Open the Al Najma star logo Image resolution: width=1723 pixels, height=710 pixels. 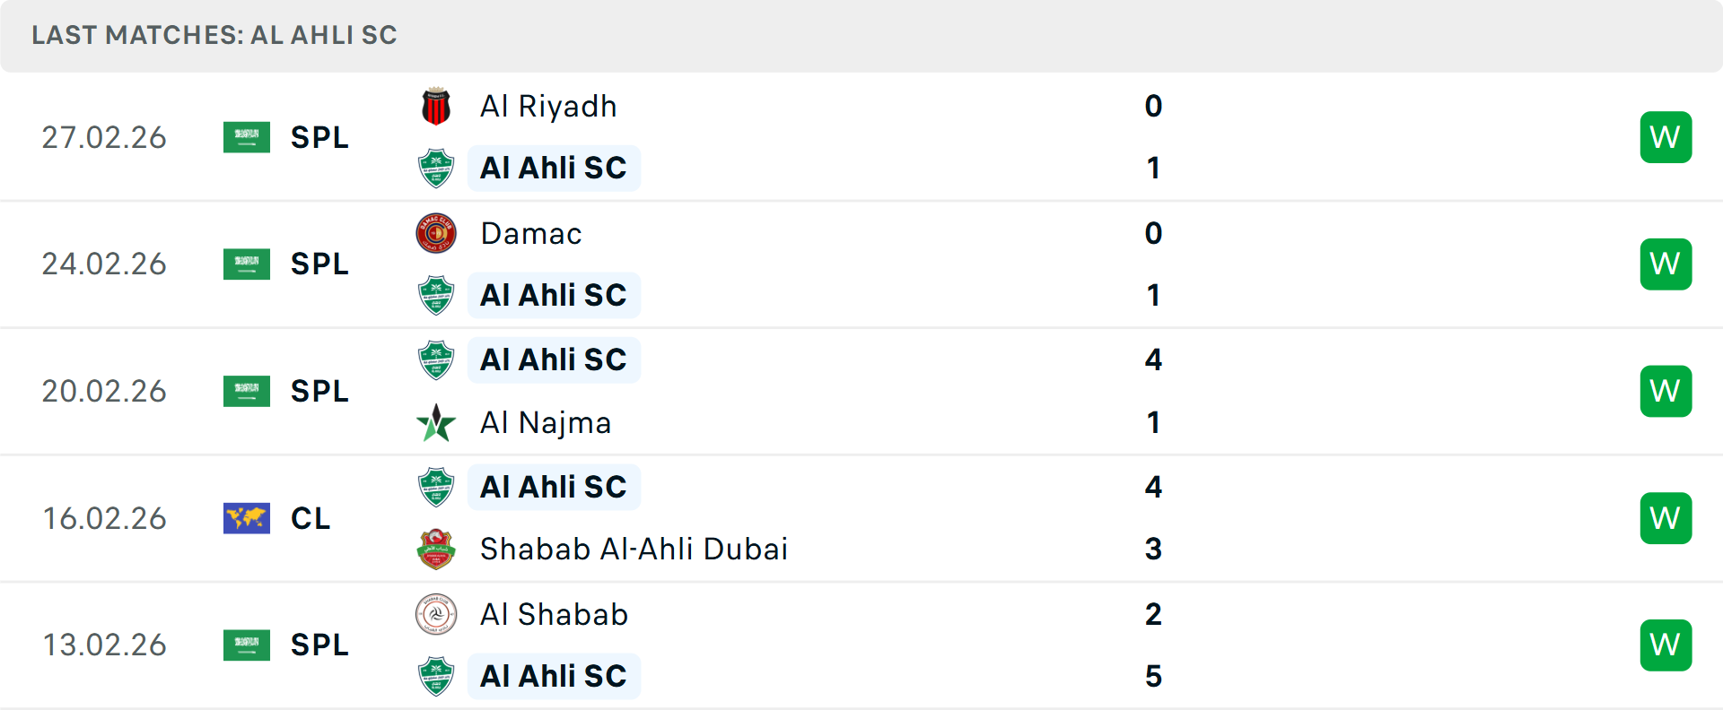436,422
